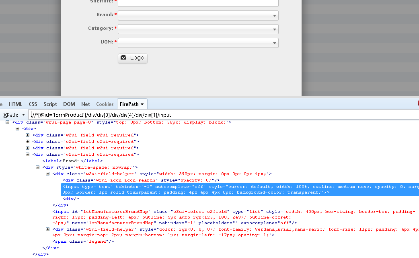This screenshot has width=419, height=258.
Task: Switch to the Cookies tab
Action: pyautogui.click(x=105, y=104)
